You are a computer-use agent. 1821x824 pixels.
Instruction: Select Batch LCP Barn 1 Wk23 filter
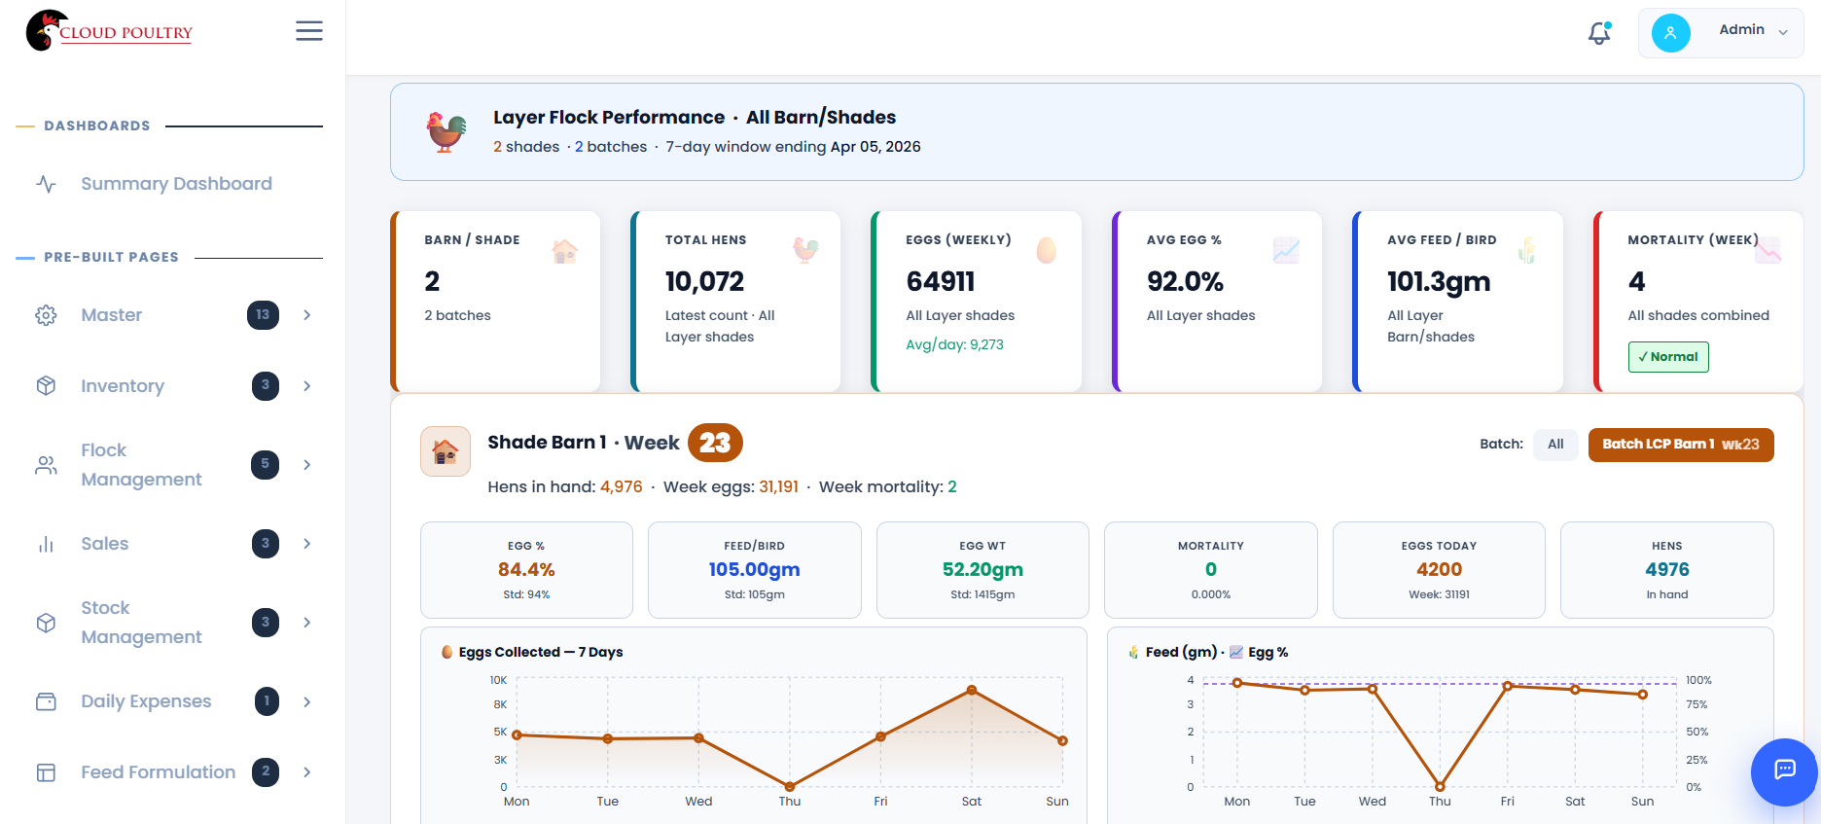pyautogui.click(x=1681, y=445)
